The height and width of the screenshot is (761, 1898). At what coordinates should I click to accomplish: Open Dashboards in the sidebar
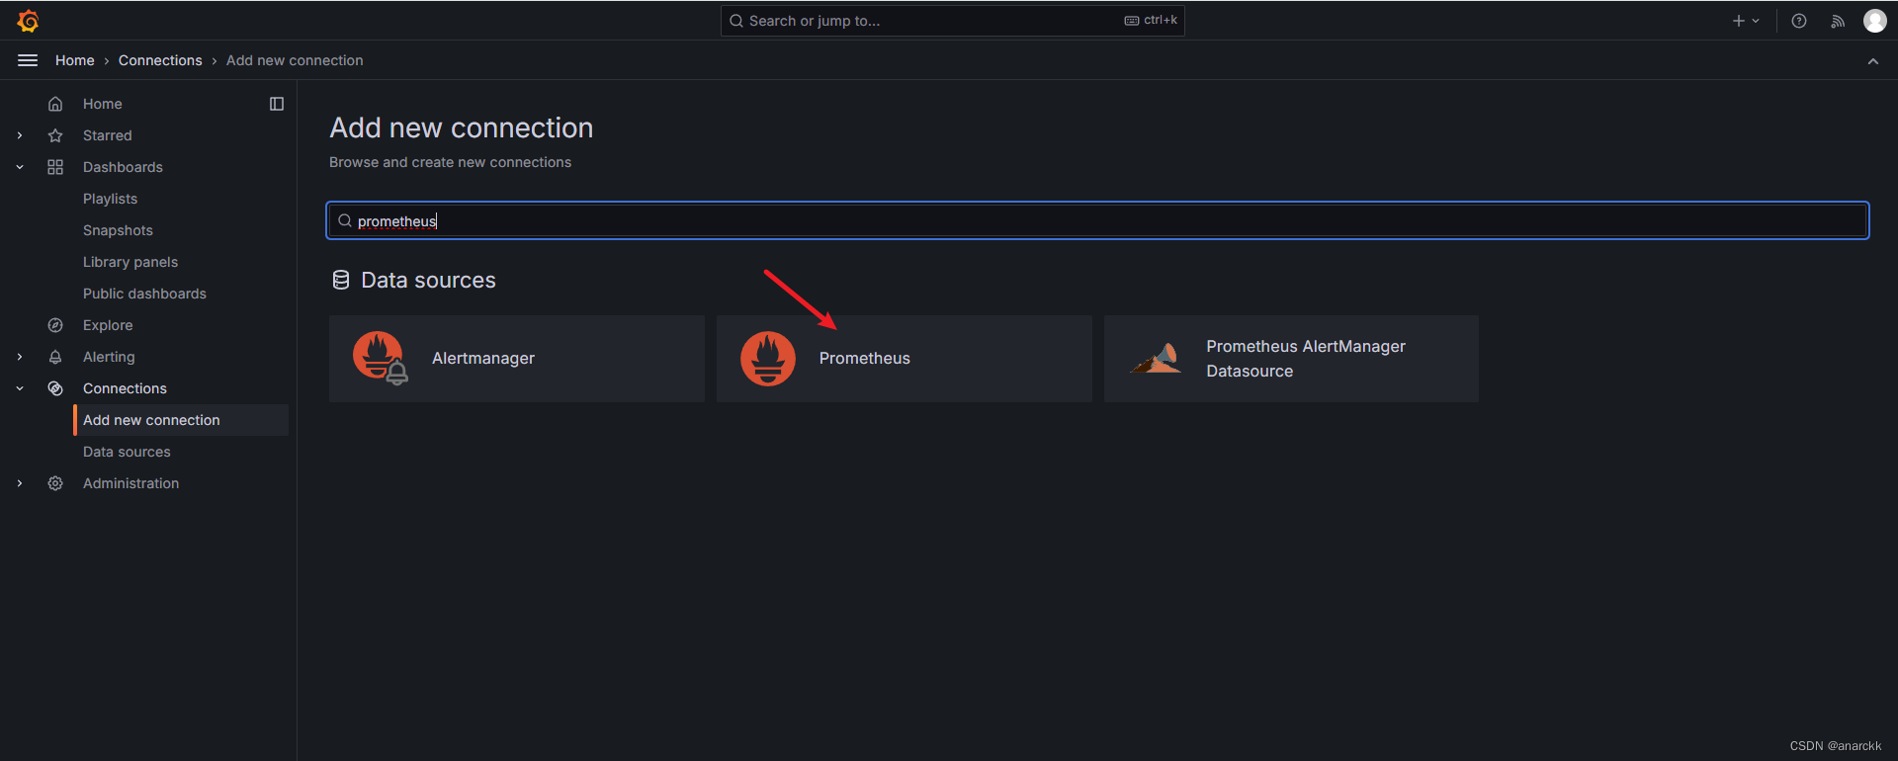click(x=123, y=167)
